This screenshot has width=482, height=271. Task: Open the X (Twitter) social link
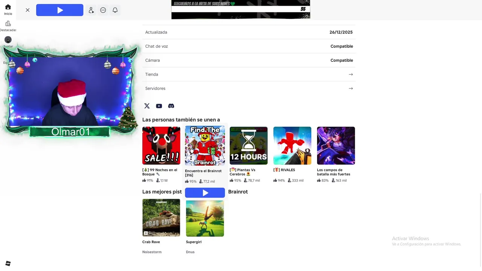pos(147,106)
